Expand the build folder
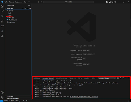 click(10, 15)
